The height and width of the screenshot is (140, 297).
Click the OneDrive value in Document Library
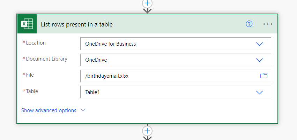96,60
